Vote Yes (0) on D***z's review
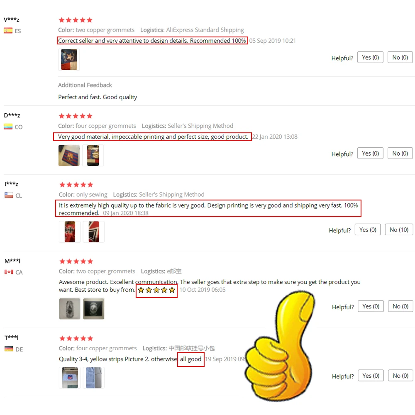415x415 pixels. tap(370, 153)
